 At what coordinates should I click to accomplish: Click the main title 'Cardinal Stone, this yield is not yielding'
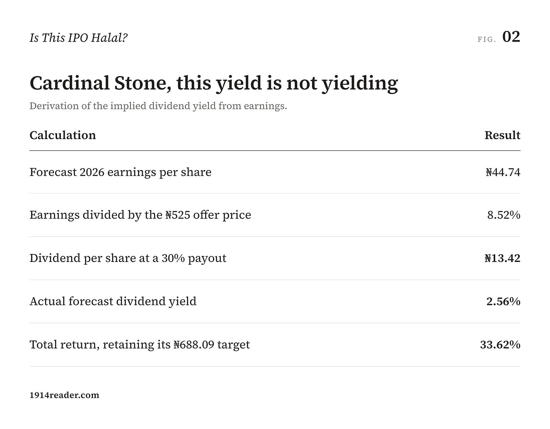coord(213,83)
